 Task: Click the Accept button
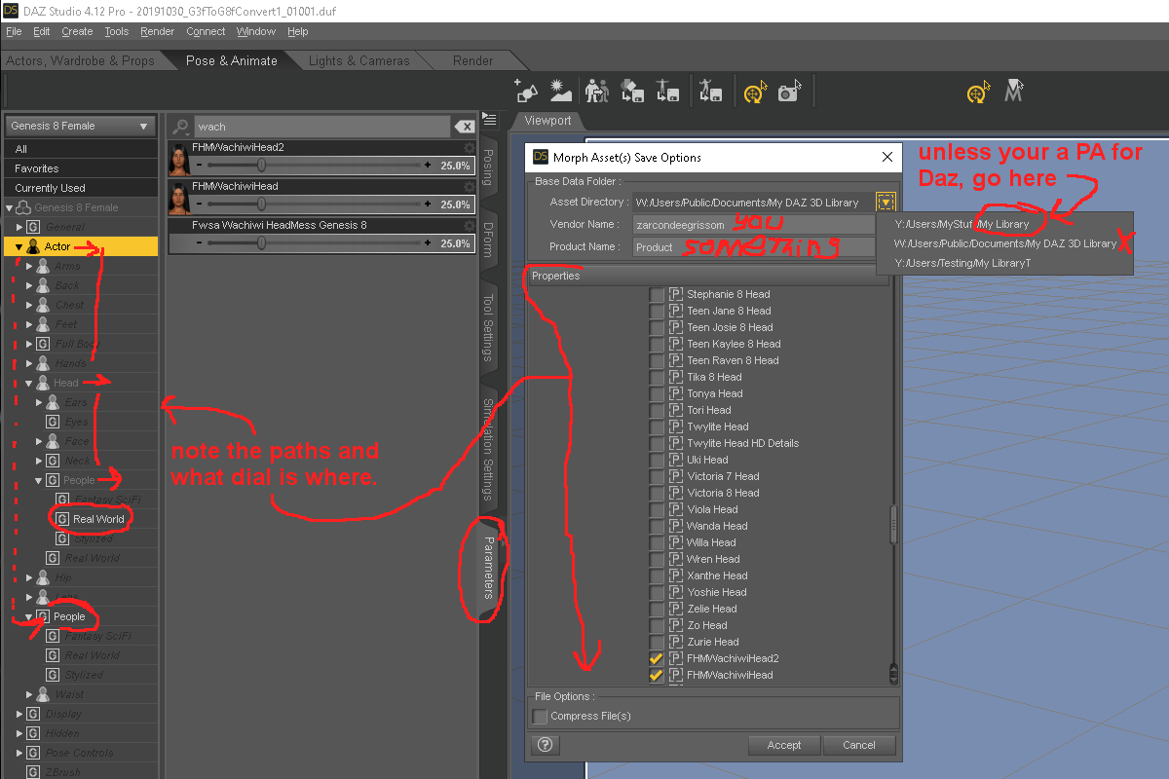(784, 745)
